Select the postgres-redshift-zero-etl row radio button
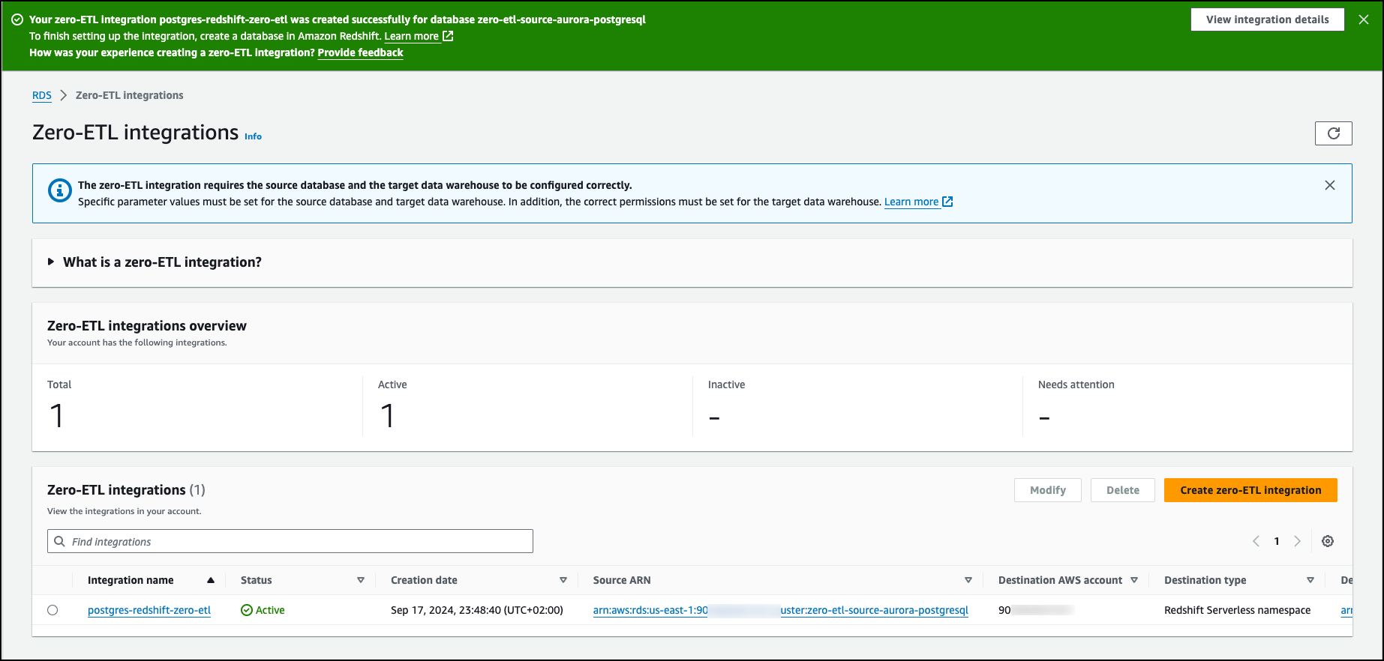The height and width of the screenshot is (661, 1384). click(53, 610)
